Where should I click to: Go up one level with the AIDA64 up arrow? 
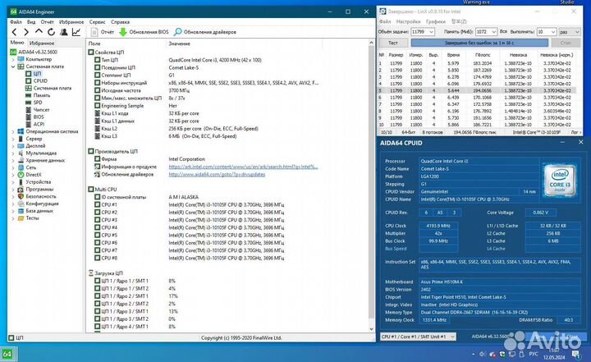click(39, 32)
